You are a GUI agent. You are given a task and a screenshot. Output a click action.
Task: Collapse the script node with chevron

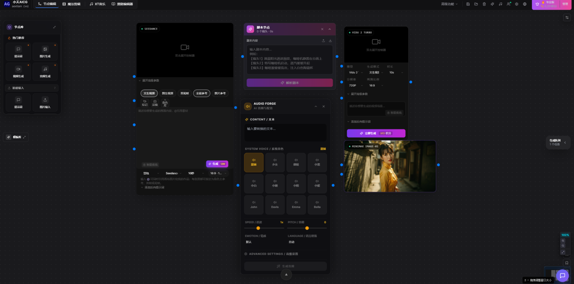click(330, 29)
